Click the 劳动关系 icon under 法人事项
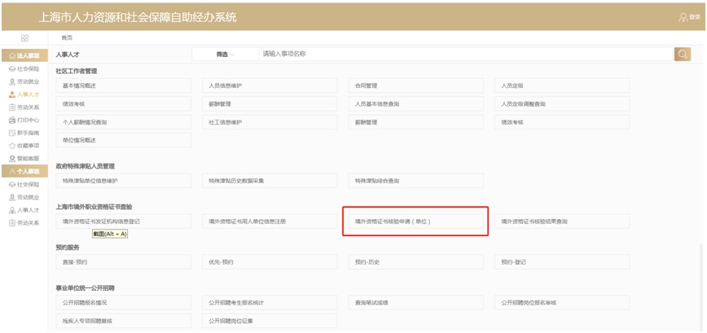 (x=12, y=107)
